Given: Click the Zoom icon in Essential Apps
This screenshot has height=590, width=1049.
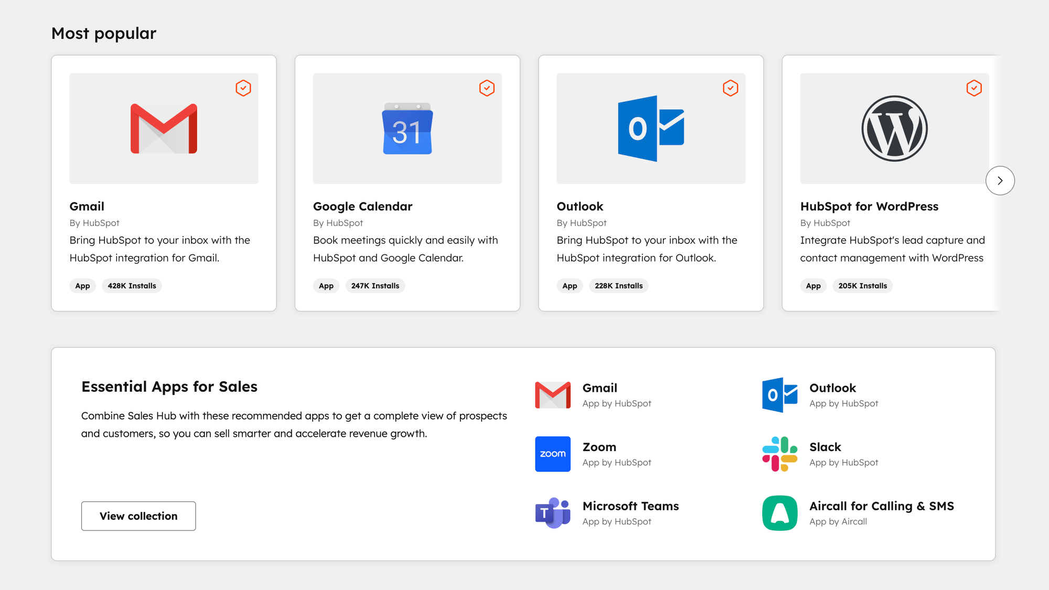Looking at the screenshot, I should [552, 454].
